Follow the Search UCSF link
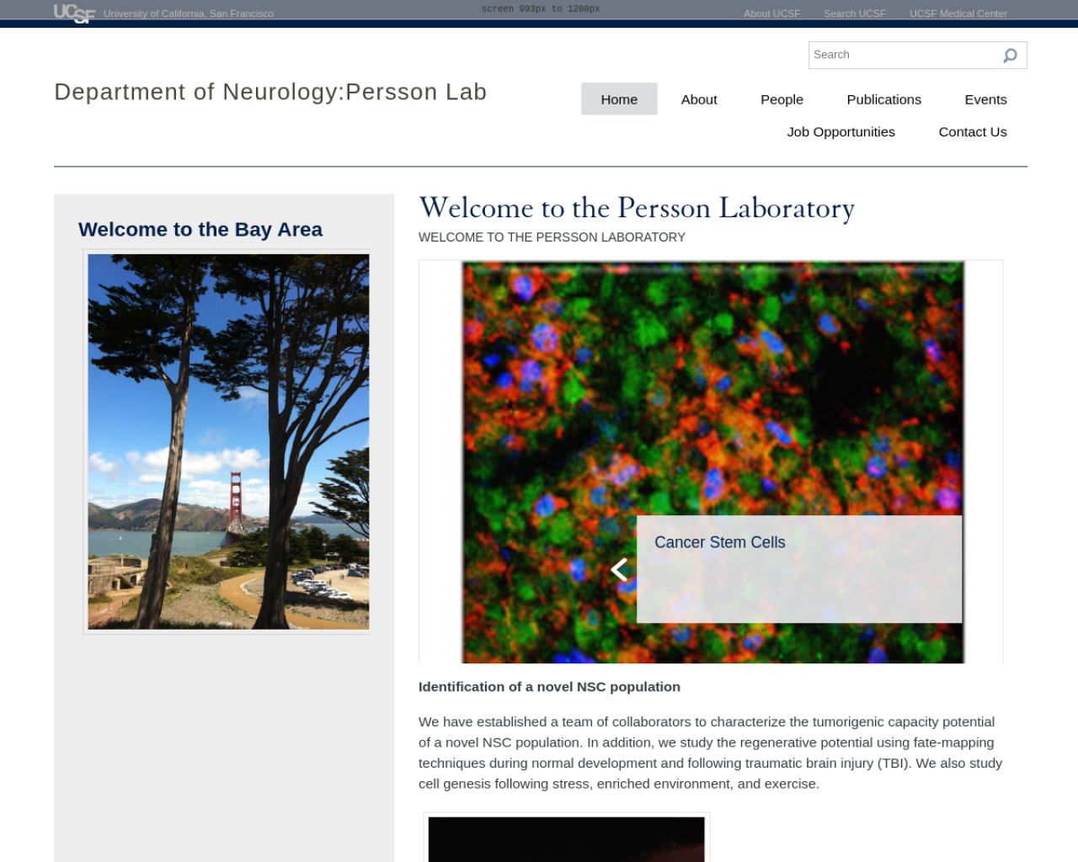This screenshot has width=1078, height=862. click(x=854, y=13)
